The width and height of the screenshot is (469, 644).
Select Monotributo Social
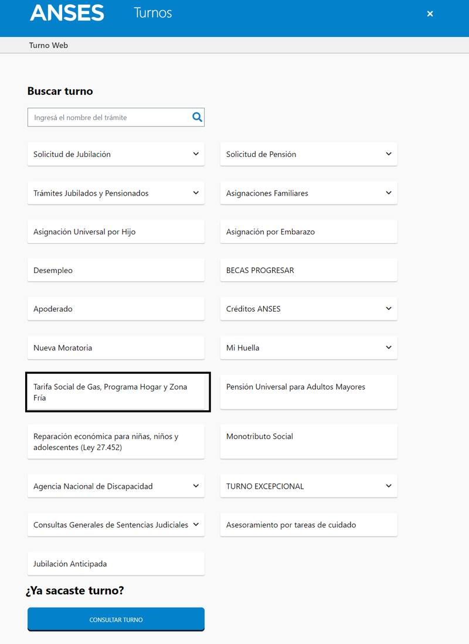308,441
